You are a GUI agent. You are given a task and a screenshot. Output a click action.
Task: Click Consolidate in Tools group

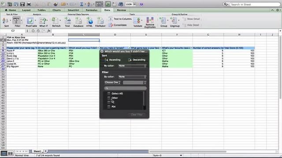pos(118,25)
